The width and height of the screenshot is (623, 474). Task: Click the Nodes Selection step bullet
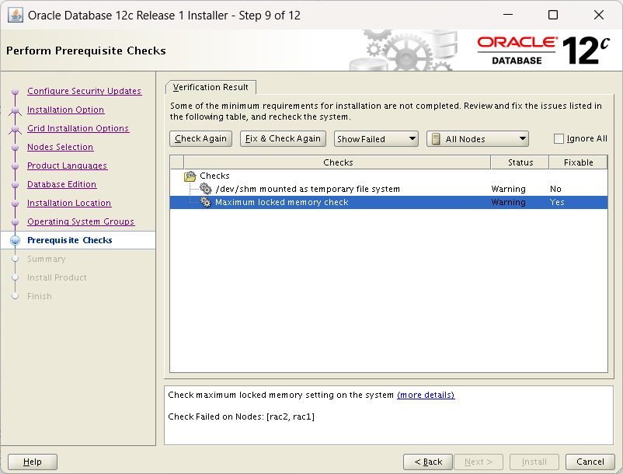15,148
